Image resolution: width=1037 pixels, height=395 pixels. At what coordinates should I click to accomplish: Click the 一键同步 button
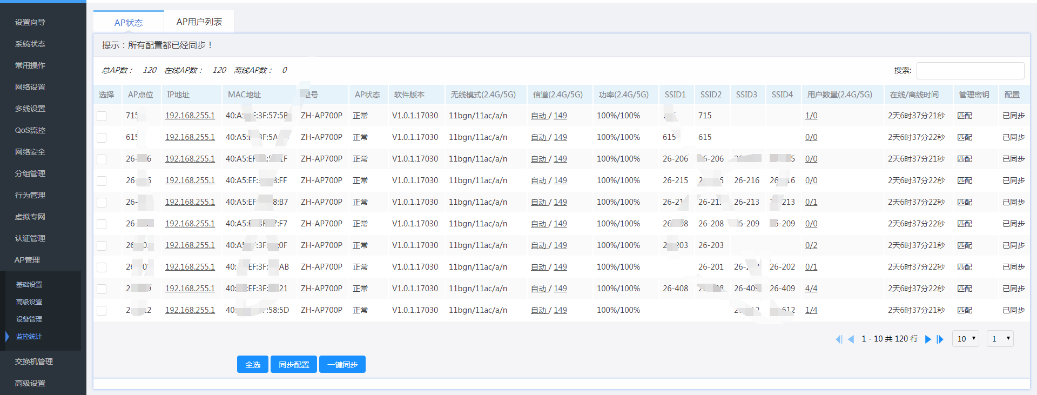[x=342, y=365]
